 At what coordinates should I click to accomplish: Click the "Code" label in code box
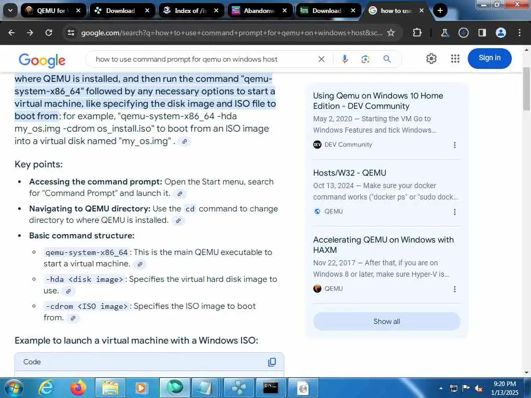click(32, 362)
